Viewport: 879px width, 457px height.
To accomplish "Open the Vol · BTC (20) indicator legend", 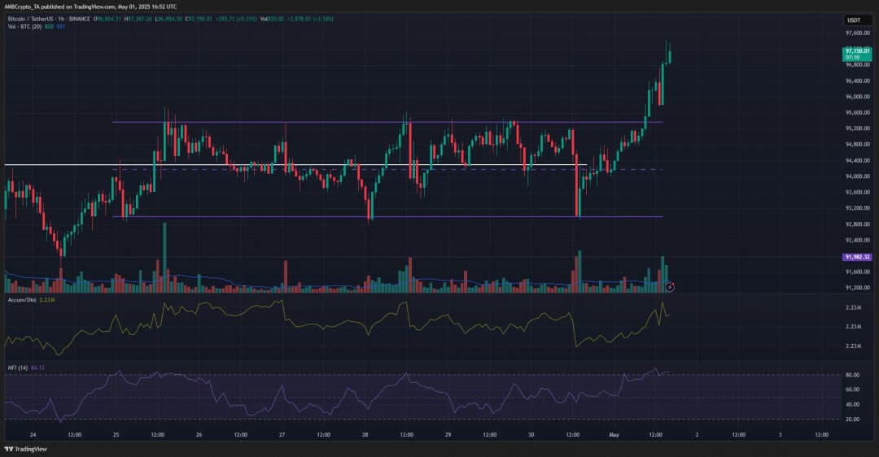I will click(23, 24).
